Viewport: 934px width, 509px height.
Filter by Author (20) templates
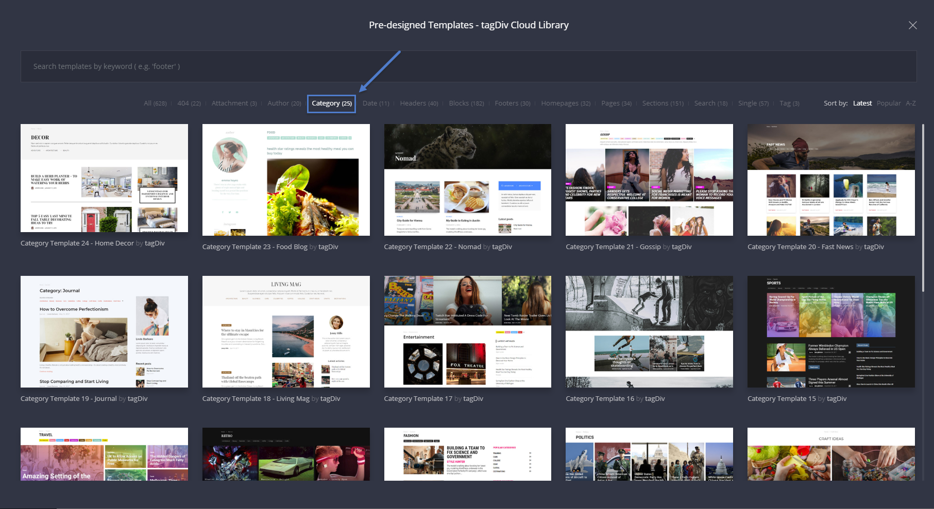pos(284,103)
